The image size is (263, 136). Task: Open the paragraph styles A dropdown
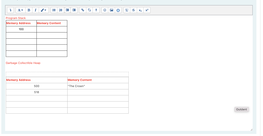click(x=21, y=10)
